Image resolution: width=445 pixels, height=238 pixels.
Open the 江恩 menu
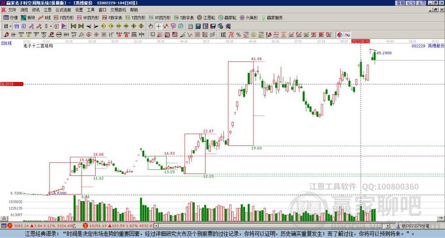coord(47,10)
